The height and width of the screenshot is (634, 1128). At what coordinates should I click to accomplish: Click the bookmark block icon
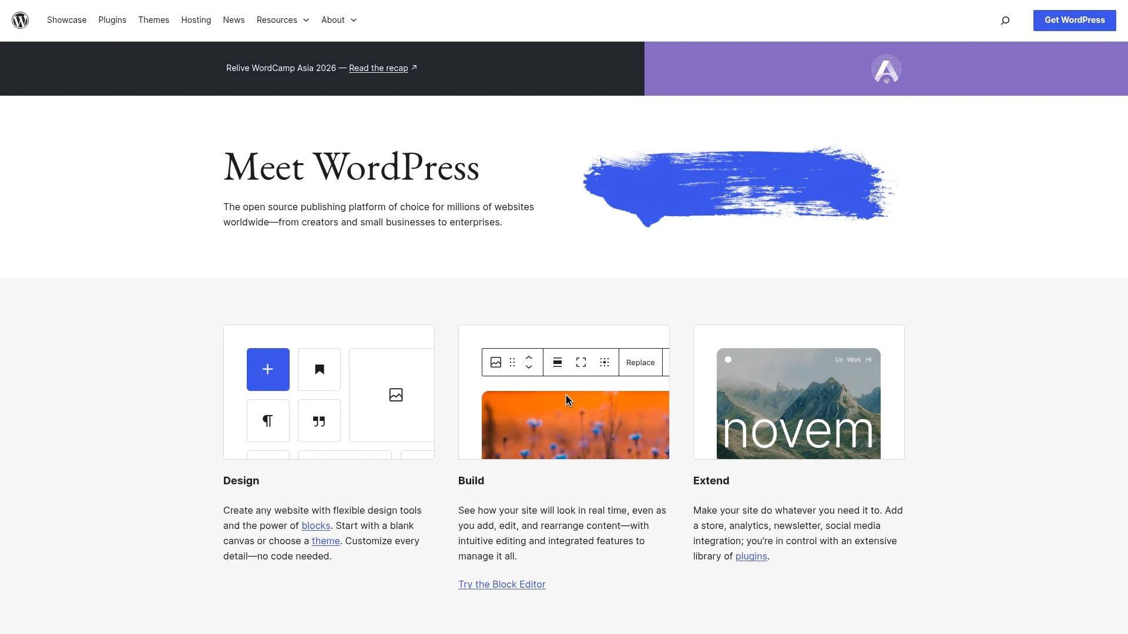click(x=318, y=369)
